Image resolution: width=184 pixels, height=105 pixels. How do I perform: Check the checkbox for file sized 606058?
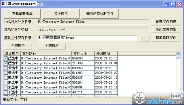tap(6, 68)
